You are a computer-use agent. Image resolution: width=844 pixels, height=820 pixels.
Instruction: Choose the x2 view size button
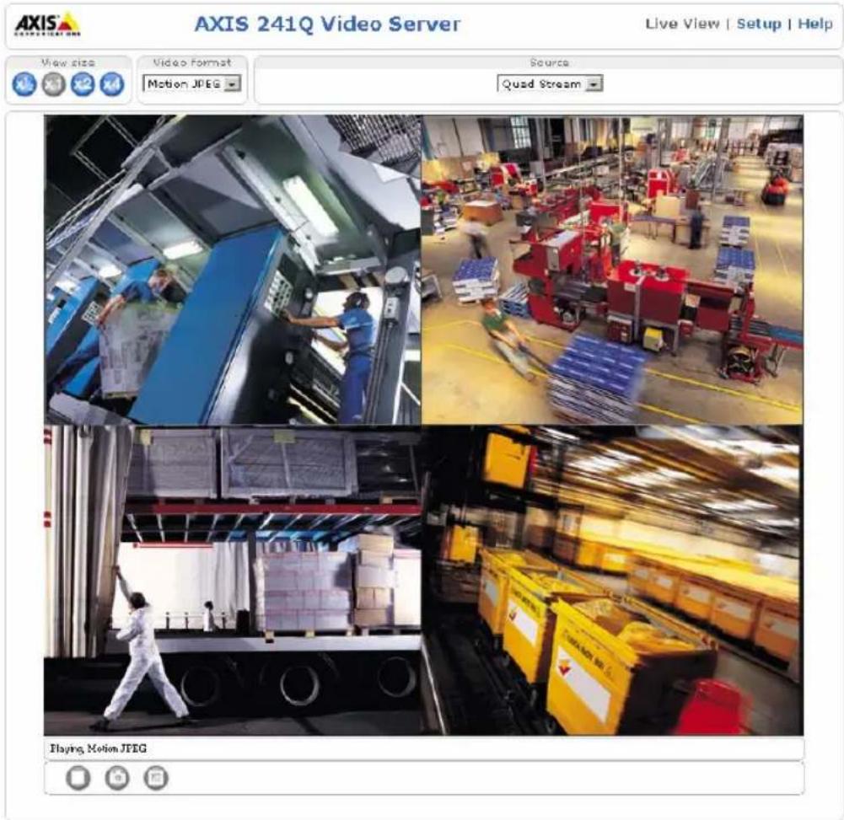83,84
